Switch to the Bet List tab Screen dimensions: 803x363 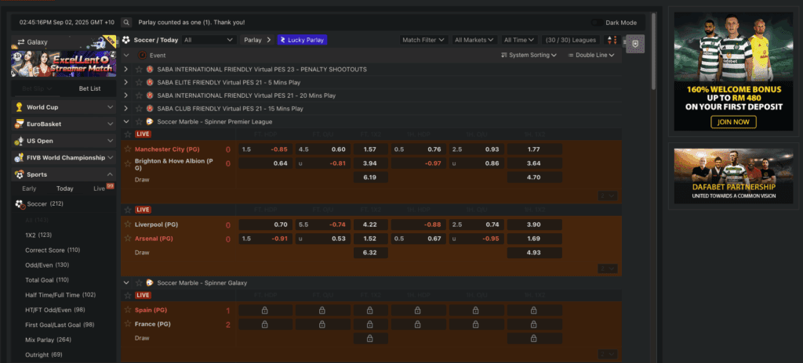pos(89,88)
